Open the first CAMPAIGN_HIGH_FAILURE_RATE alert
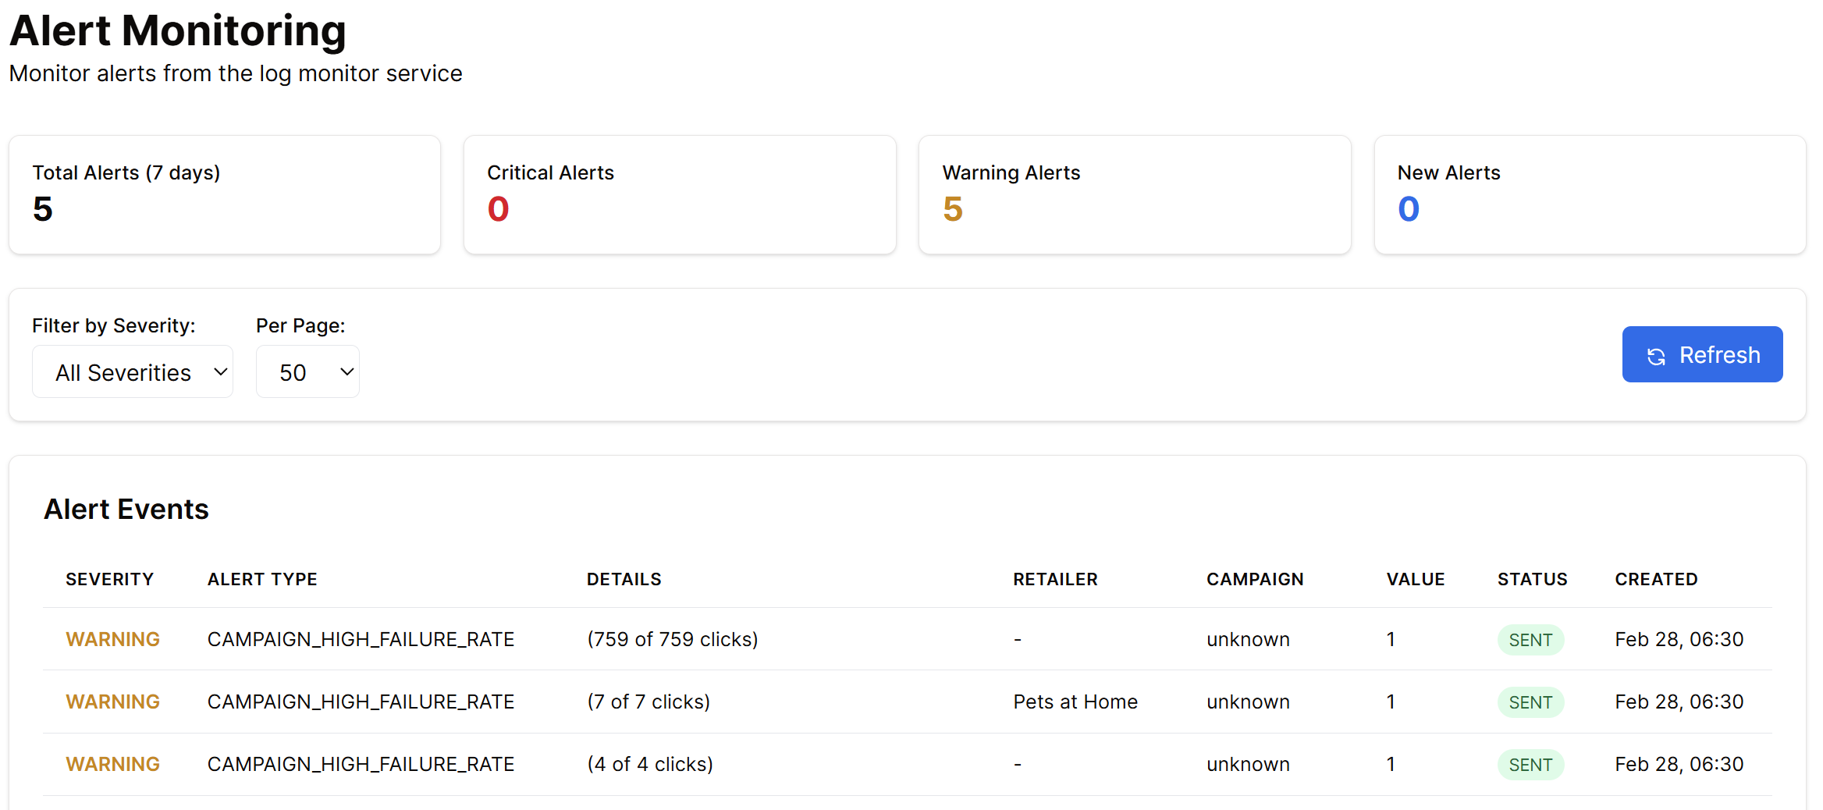 click(361, 639)
